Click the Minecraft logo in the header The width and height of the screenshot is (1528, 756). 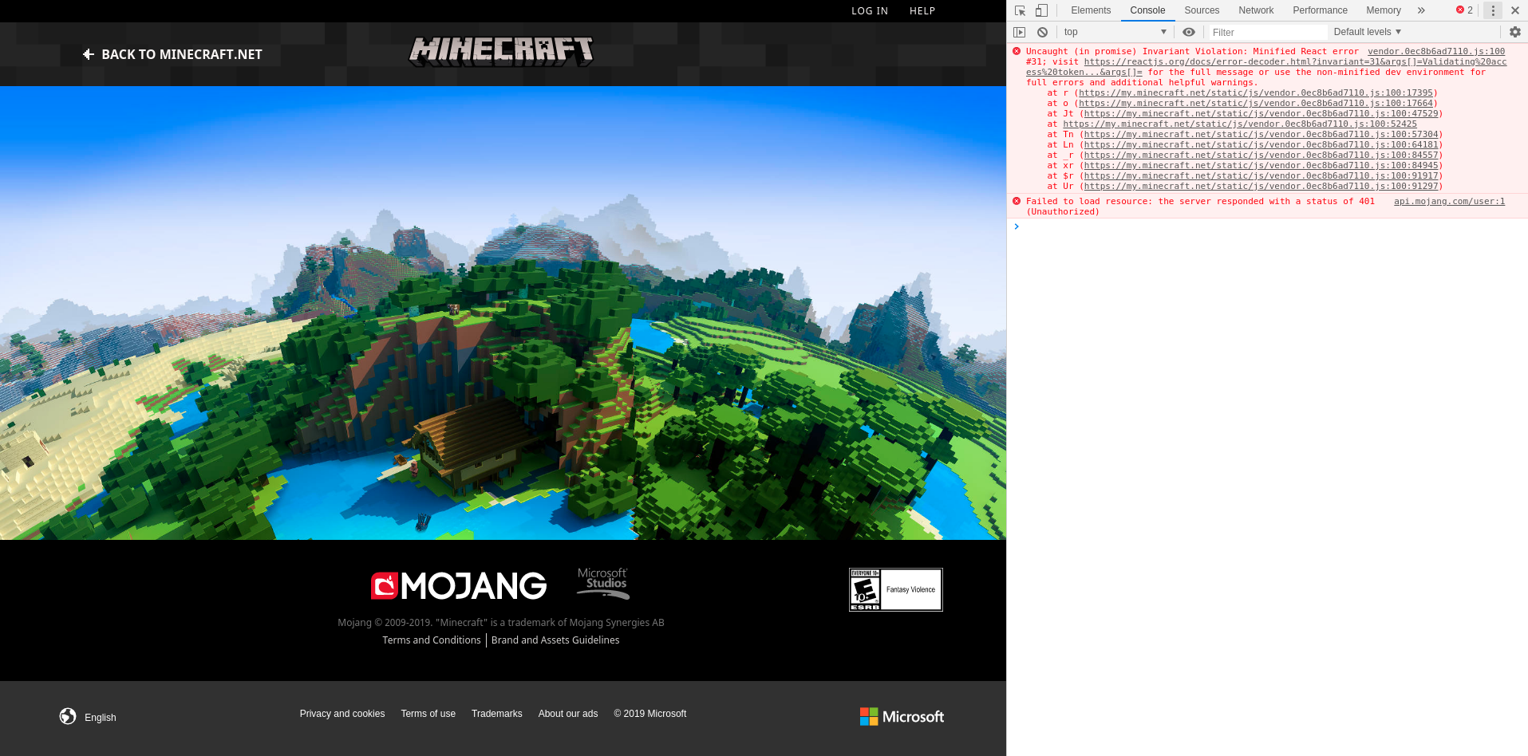click(x=501, y=51)
